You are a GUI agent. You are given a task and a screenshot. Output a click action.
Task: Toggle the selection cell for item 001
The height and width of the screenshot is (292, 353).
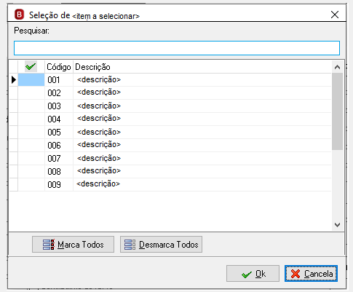pyautogui.click(x=31, y=80)
